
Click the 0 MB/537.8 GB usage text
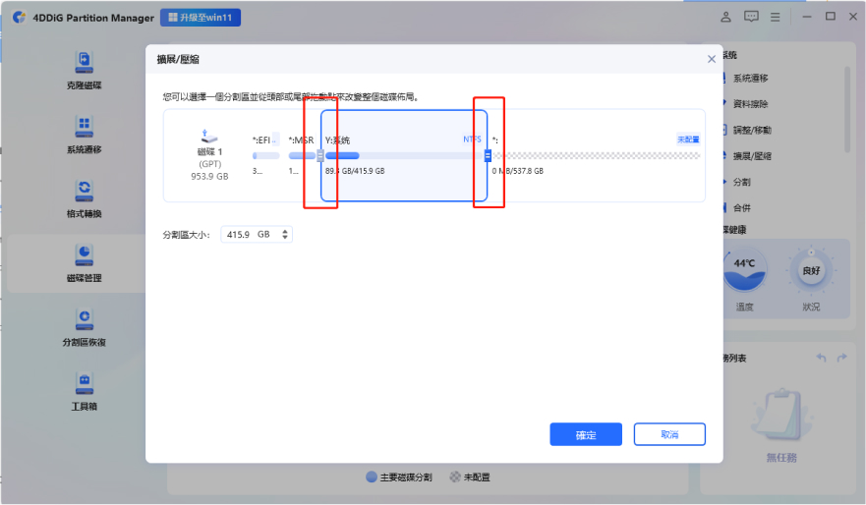pos(517,171)
